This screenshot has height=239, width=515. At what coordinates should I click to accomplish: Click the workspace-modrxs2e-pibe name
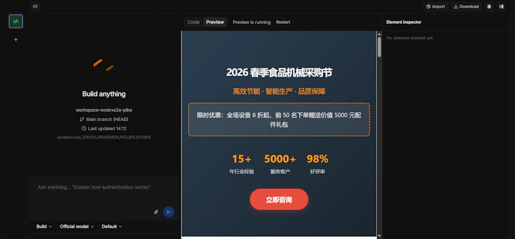[104, 110]
